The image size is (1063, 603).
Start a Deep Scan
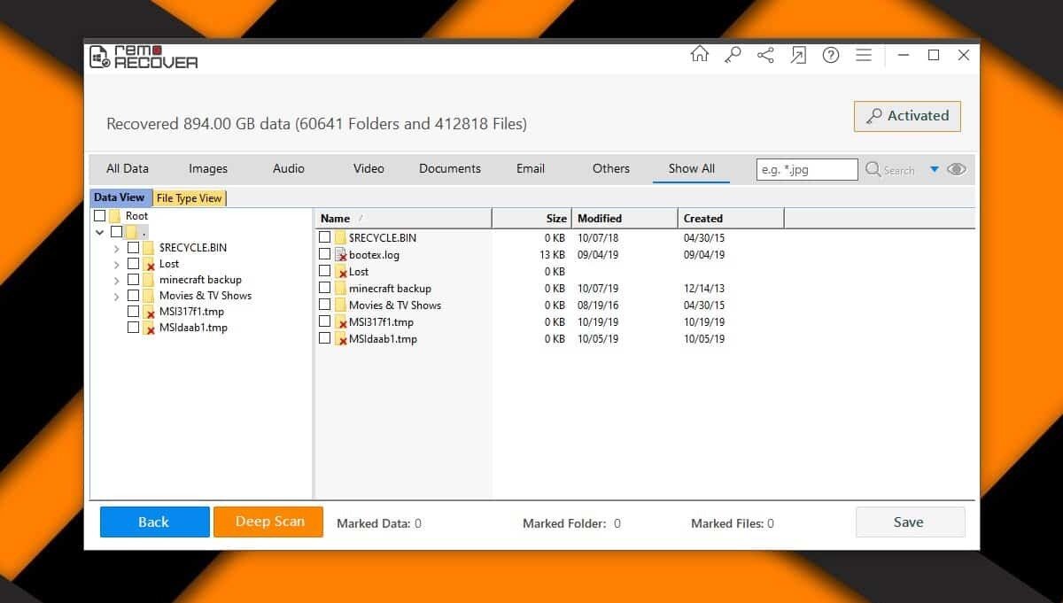268,522
